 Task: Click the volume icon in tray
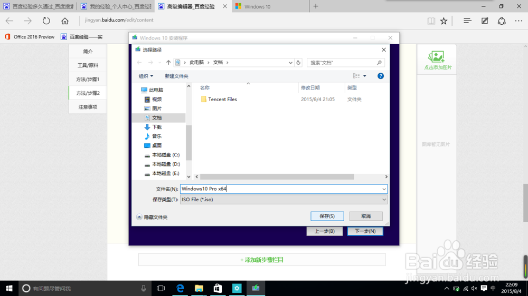click(474, 288)
